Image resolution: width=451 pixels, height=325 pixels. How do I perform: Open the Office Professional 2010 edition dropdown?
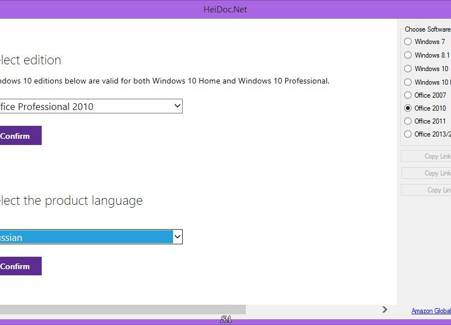pyautogui.click(x=91, y=106)
